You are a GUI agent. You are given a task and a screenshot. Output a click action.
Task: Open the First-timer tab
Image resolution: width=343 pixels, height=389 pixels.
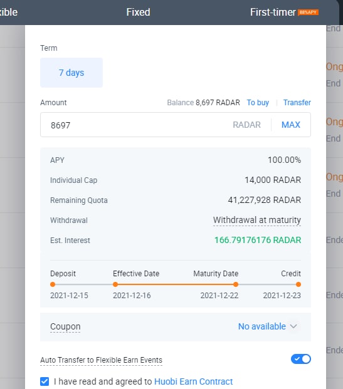(273, 12)
